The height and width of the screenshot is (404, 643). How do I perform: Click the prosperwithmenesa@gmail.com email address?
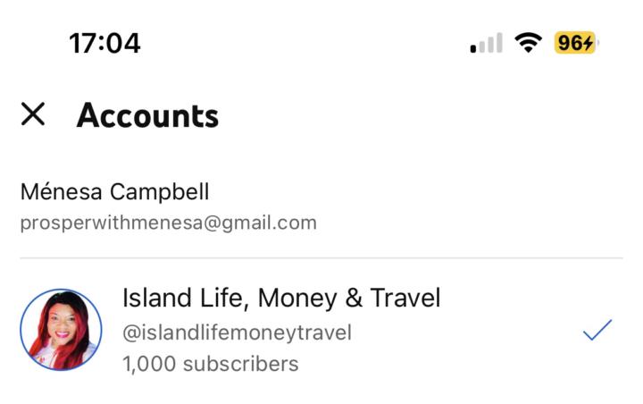coord(168,223)
